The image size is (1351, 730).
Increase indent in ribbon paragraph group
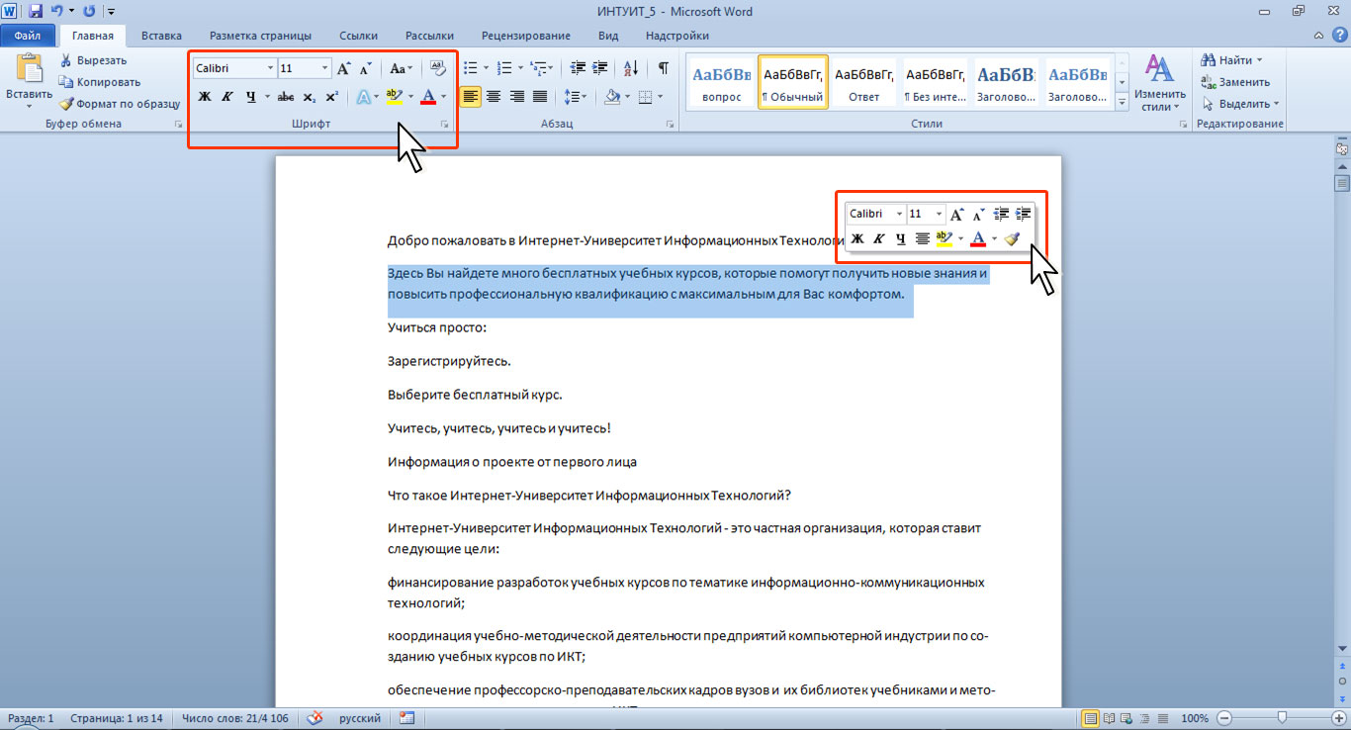pyautogui.click(x=600, y=68)
